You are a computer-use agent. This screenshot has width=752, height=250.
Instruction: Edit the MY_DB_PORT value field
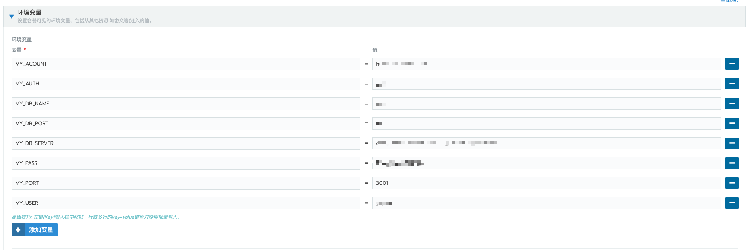point(547,123)
